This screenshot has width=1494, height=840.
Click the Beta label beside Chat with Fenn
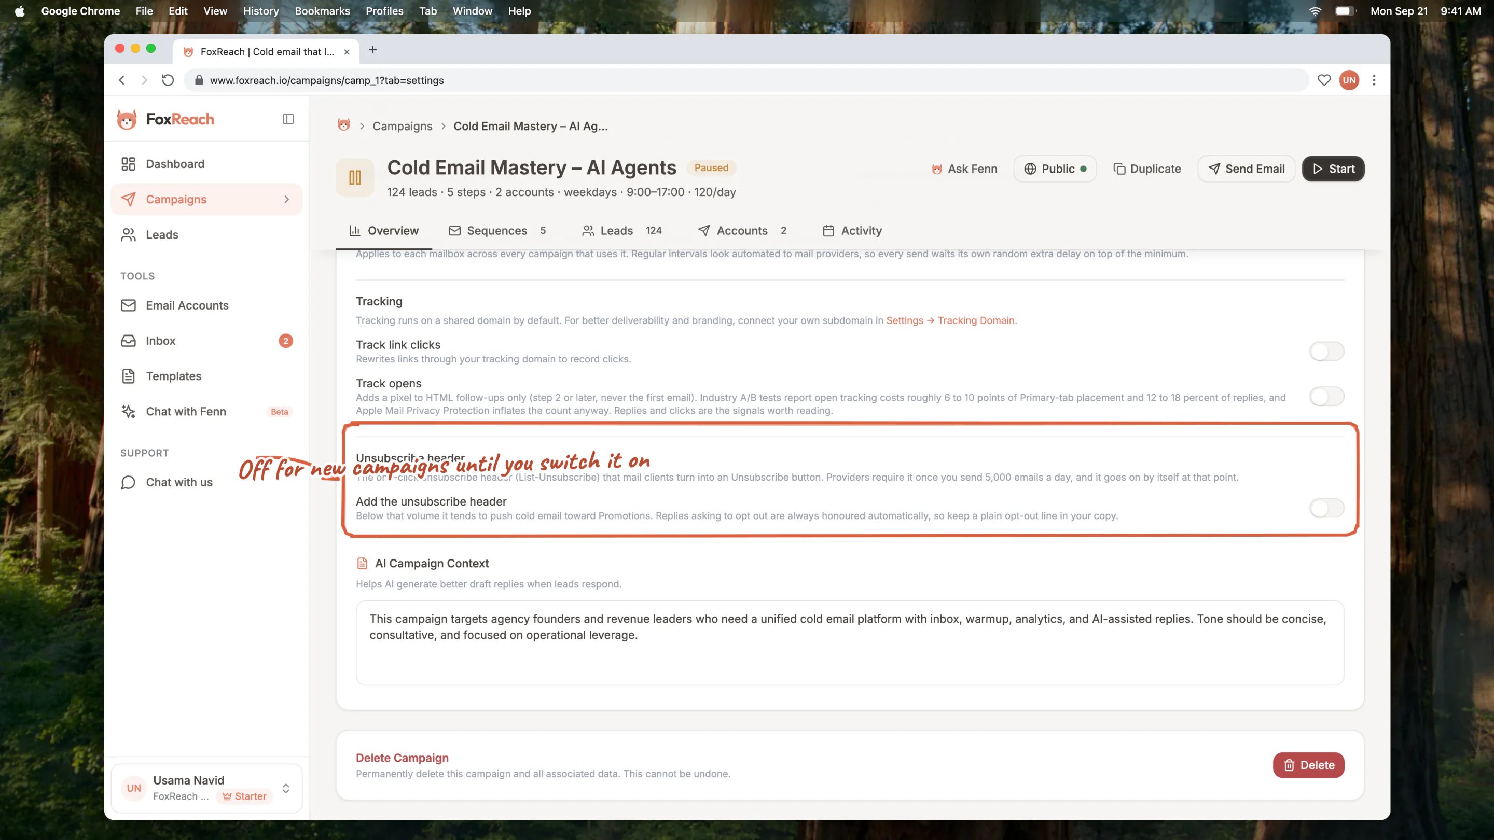tap(280, 412)
